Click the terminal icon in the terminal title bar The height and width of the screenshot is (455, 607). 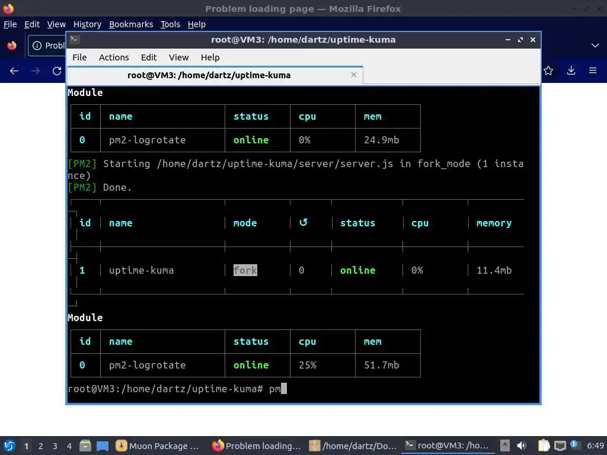(74, 40)
